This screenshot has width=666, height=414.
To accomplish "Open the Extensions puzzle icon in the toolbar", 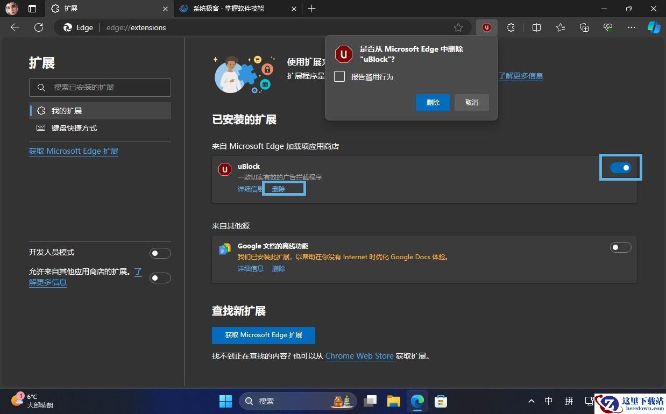I will 511,27.
